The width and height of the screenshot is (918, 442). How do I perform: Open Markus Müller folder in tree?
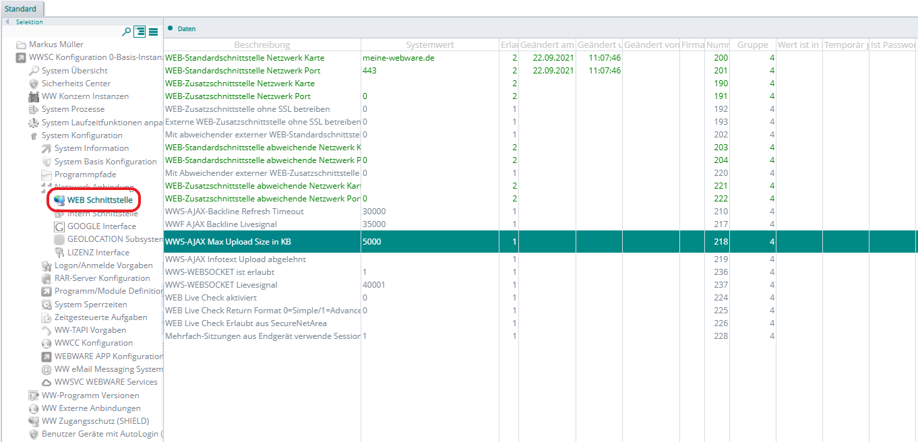pyautogui.click(x=56, y=44)
